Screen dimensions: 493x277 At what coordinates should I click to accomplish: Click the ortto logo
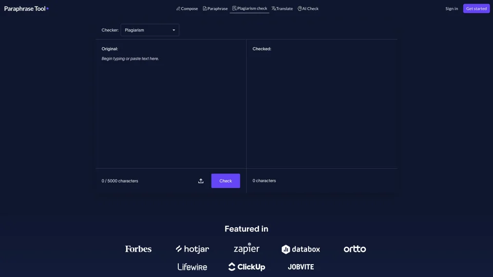click(x=355, y=249)
